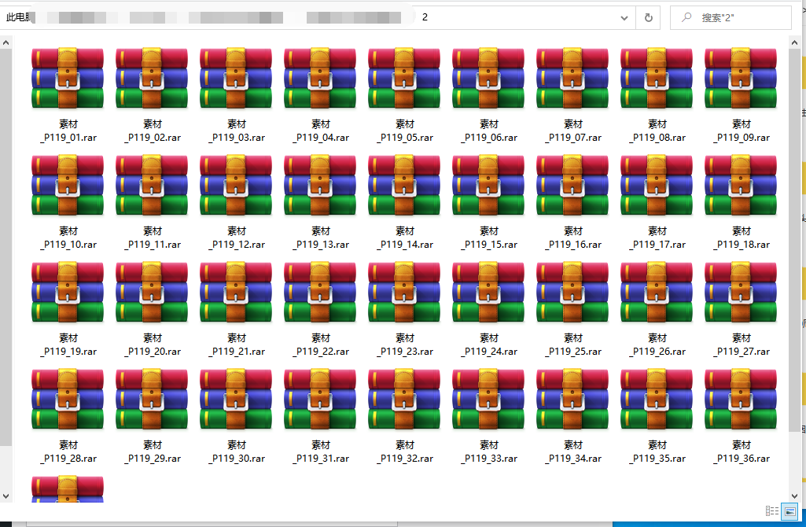Click the magnifier icon in search box
Viewport: 806px width, 527px height.
(x=686, y=17)
